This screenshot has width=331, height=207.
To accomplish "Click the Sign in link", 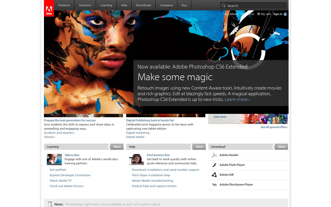I will [x=278, y=14].
